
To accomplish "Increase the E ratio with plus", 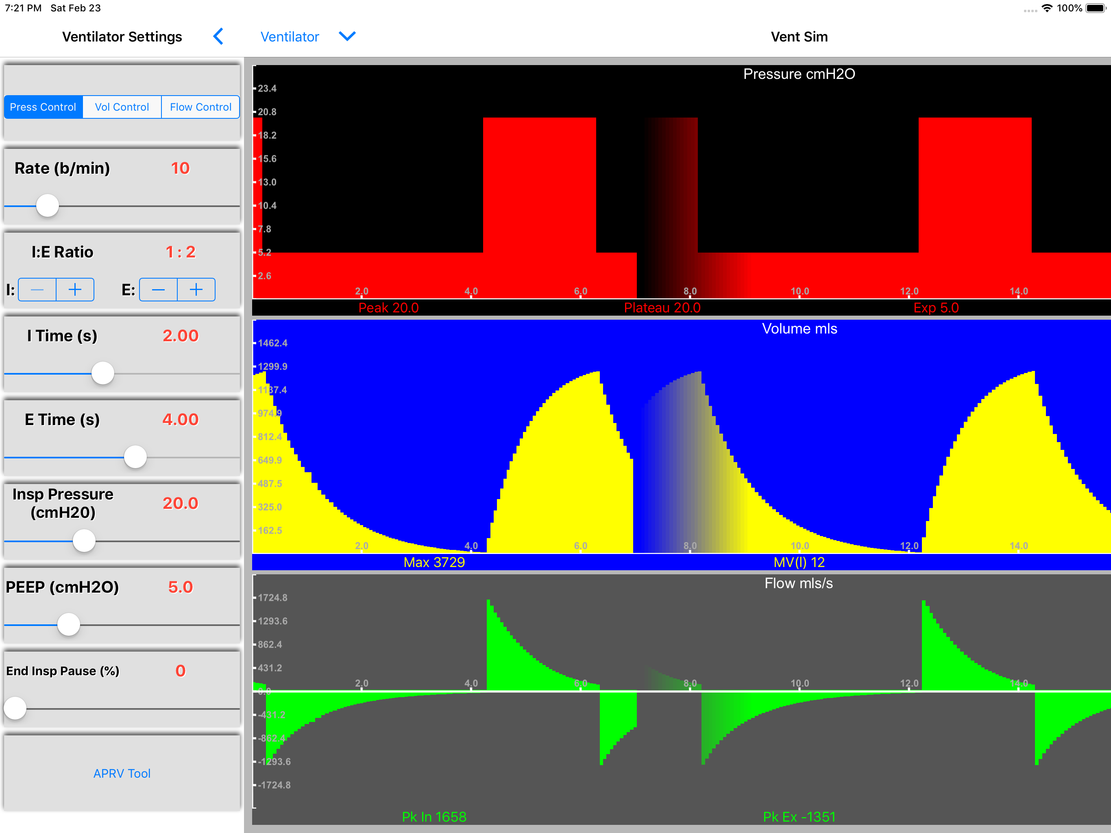I will [196, 290].
